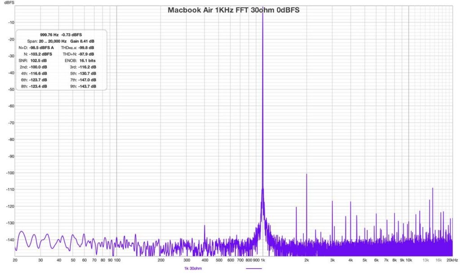Screen dimensions: 460x274
Task: Select the 2nd harmonic "-100.0 dB" value
Action: (38, 67)
